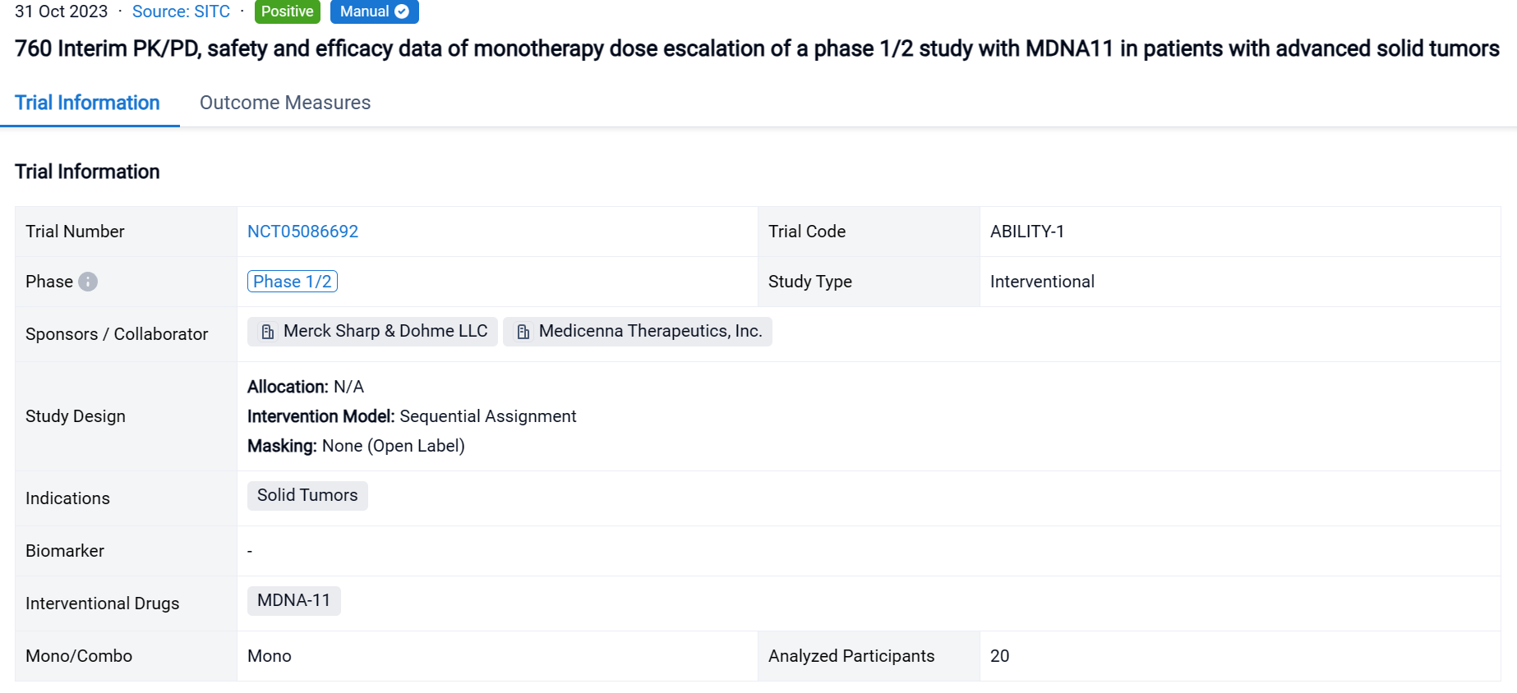Click the study title heading
The image size is (1517, 693).
[x=756, y=48]
